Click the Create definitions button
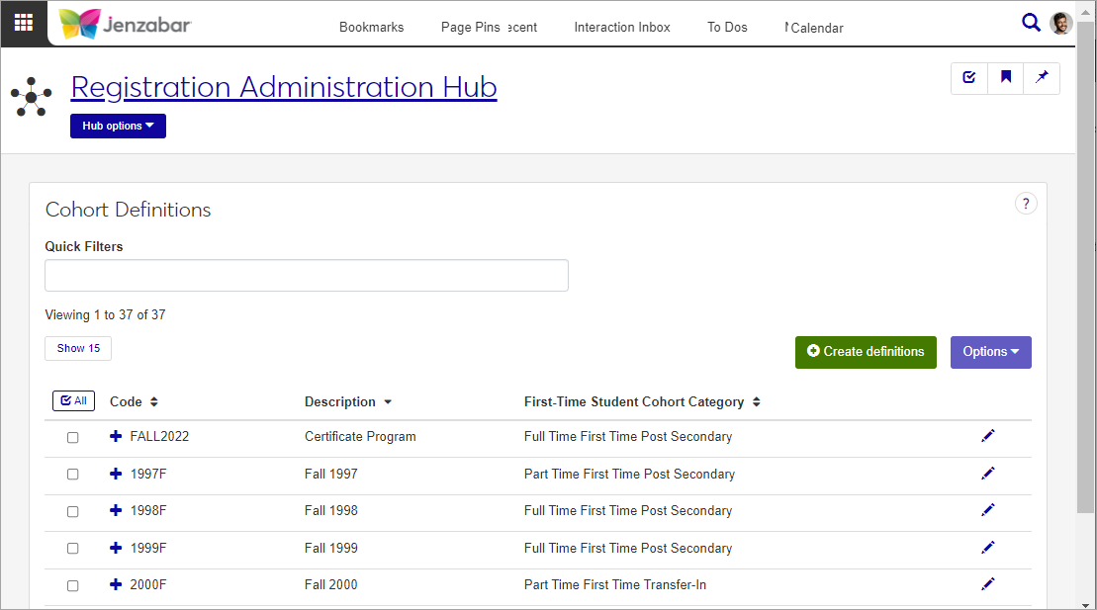This screenshot has height=610, width=1097. pos(866,352)
